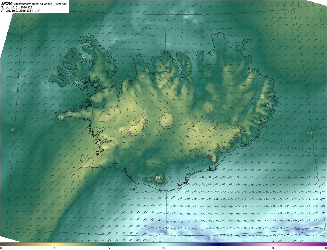The image size is (327, 250).
Task: Click the colour scale tick label 10
Action: click(163, 248)
